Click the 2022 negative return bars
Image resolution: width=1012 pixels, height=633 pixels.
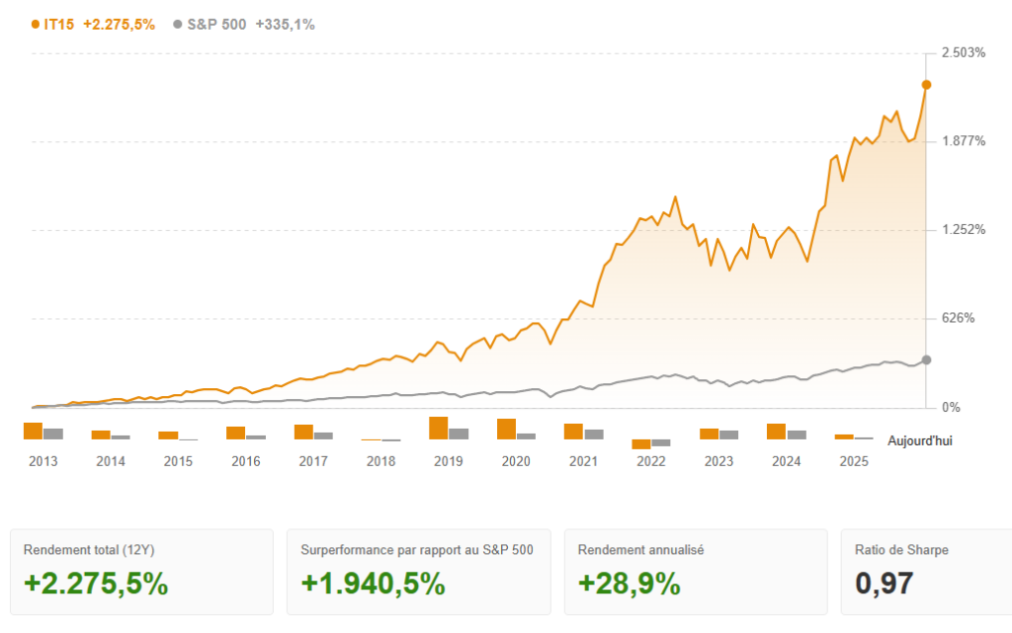650,443
